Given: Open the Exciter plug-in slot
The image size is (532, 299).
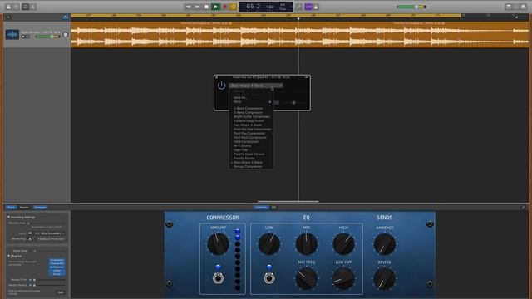Looking at the screenshot, I should point(57,274).
